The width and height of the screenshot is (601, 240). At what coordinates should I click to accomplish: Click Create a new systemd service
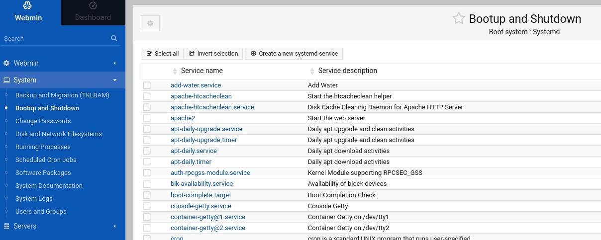pyautogui.click(x=294, y=54)
